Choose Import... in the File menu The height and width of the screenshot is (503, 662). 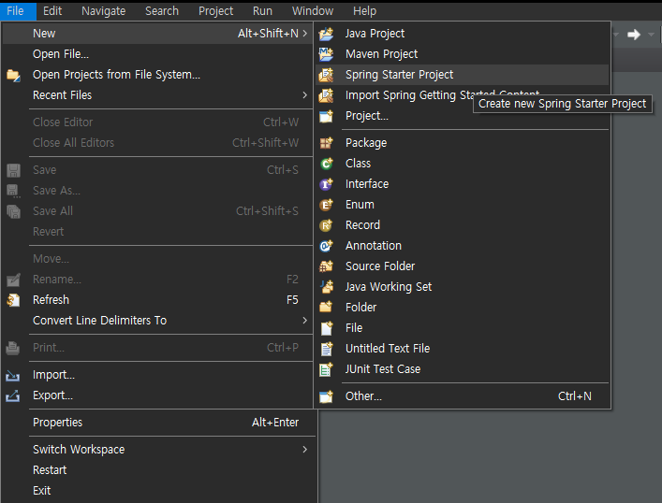point(158,375)
